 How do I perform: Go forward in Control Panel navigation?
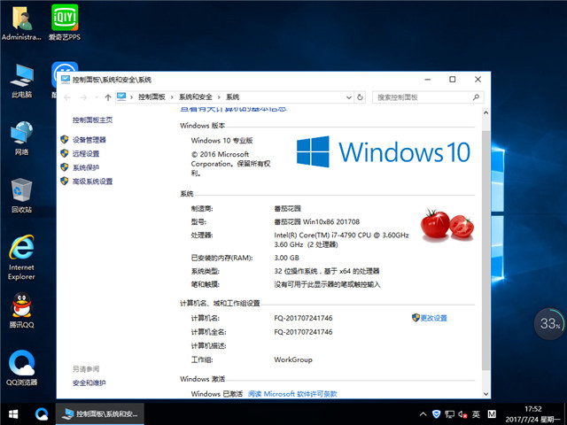[x=83, y=97]
